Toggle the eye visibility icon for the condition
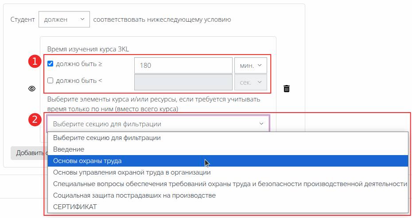Screen dimensions: 412x218 click(x=32, y=89)
